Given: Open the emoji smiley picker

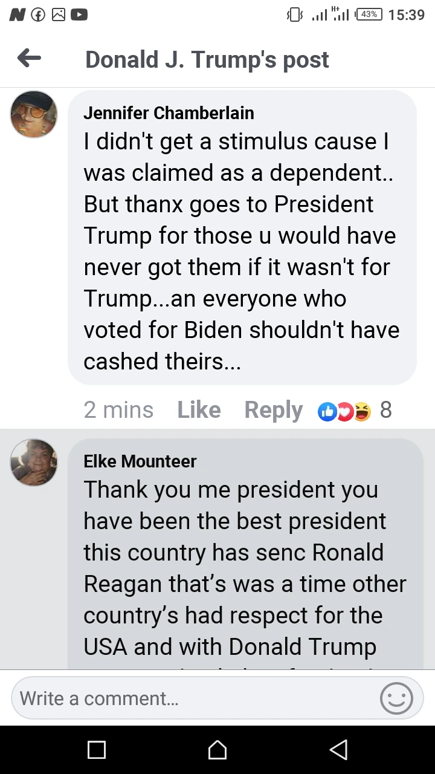Looking at the screenshot, I should pyautogui.click(x=396, y=698).
